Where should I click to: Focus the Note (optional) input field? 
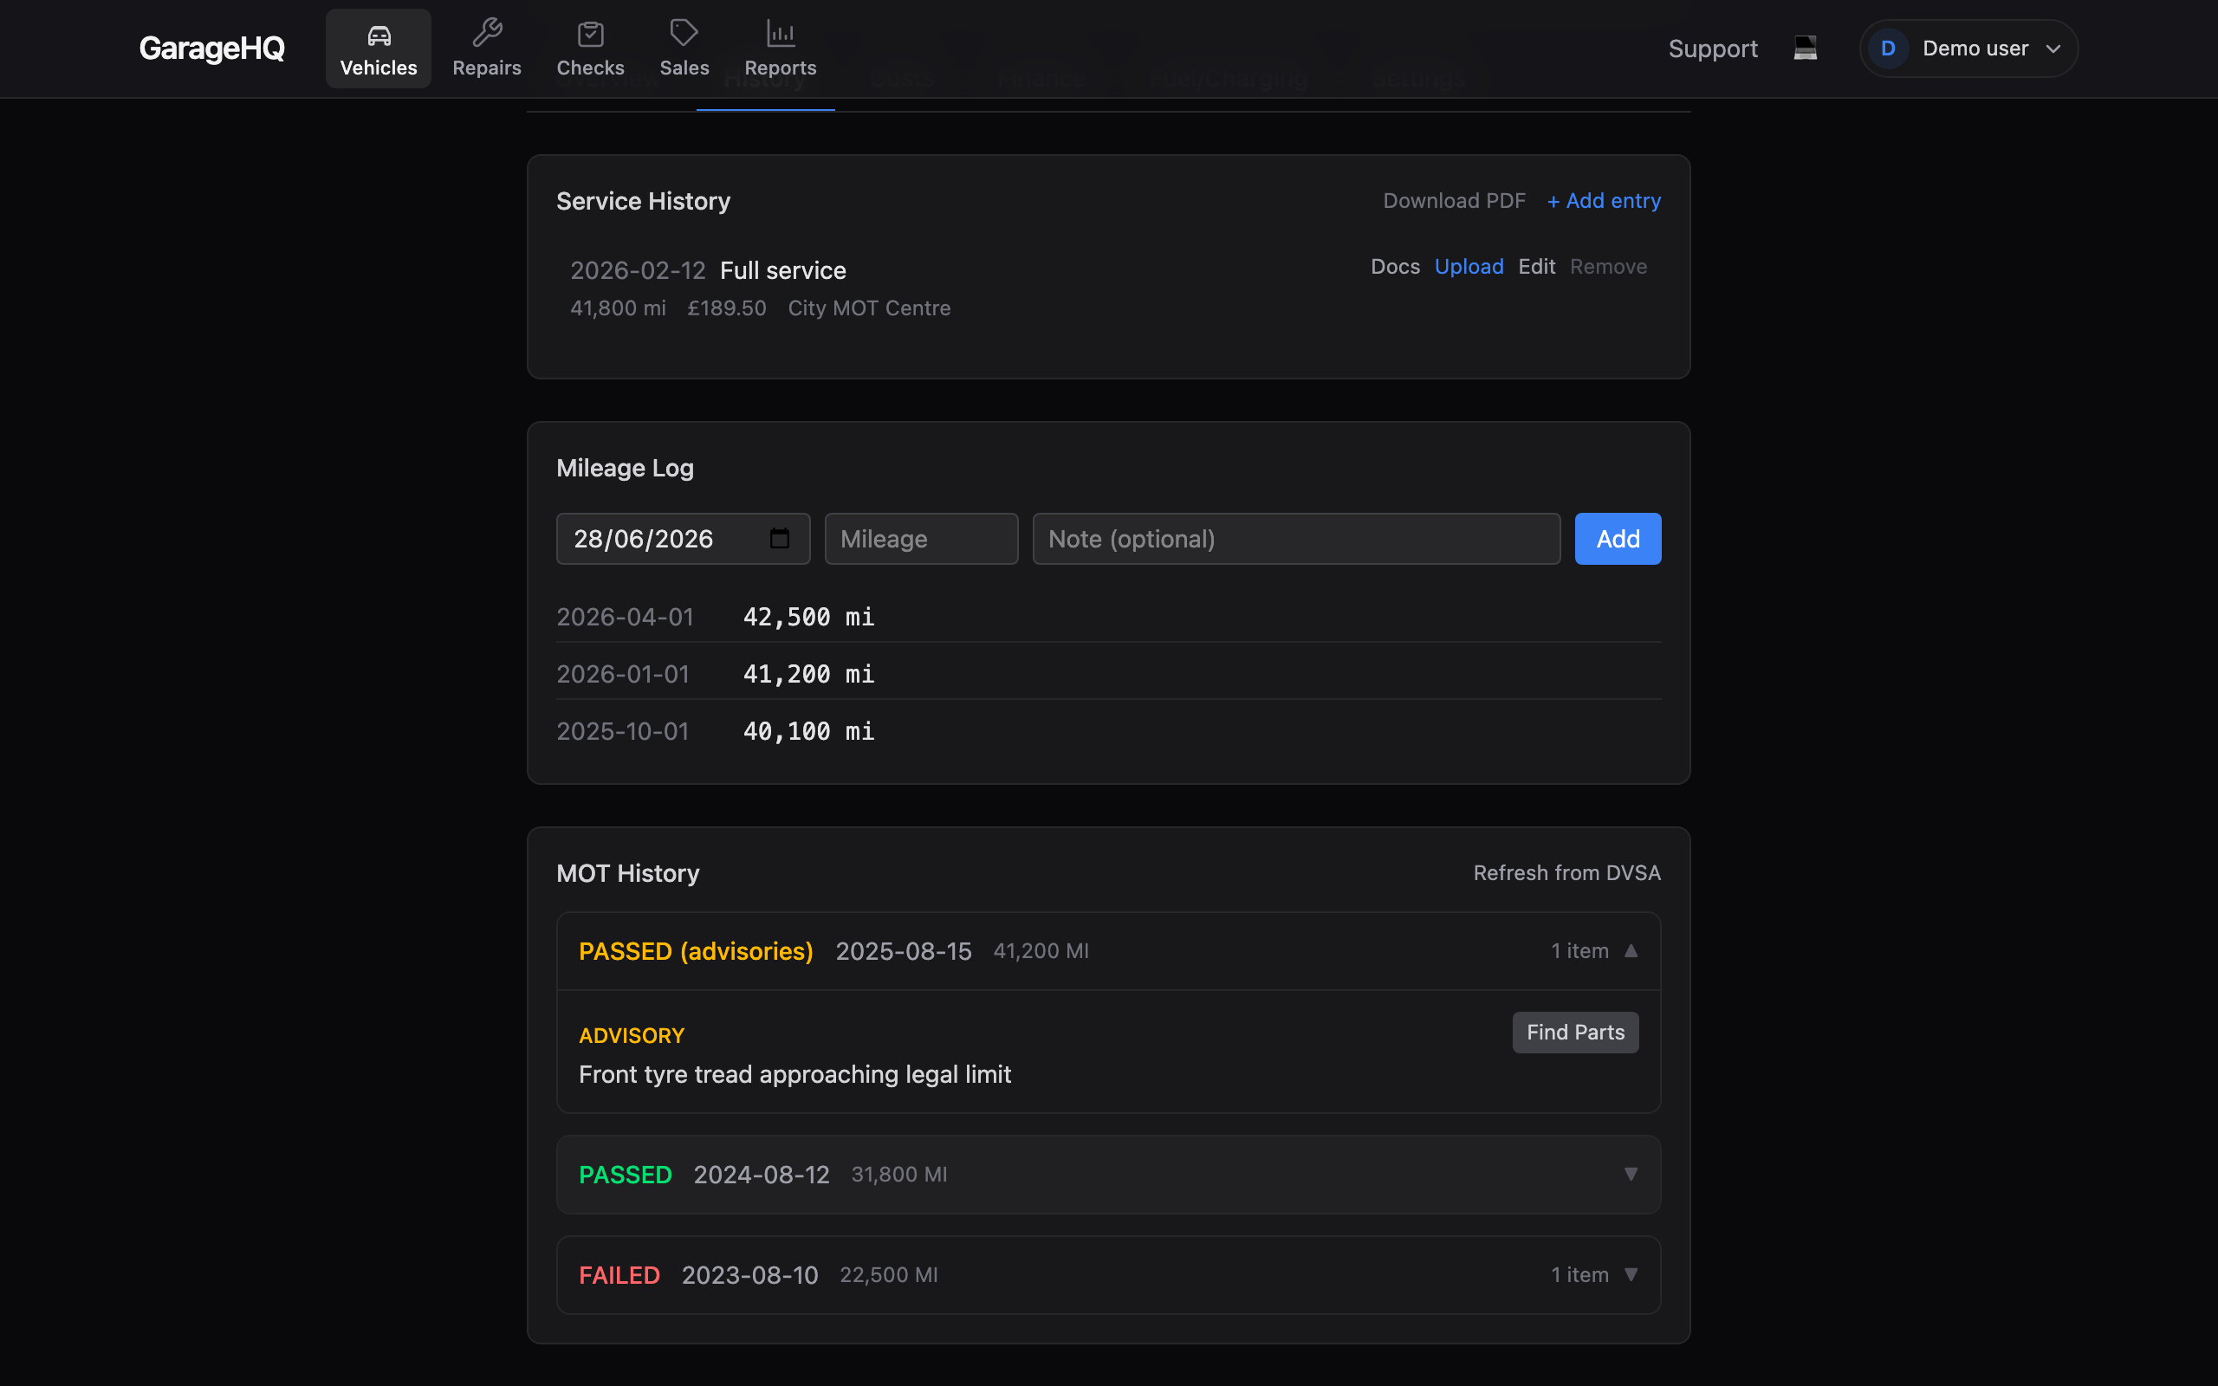coord(1296,539)
